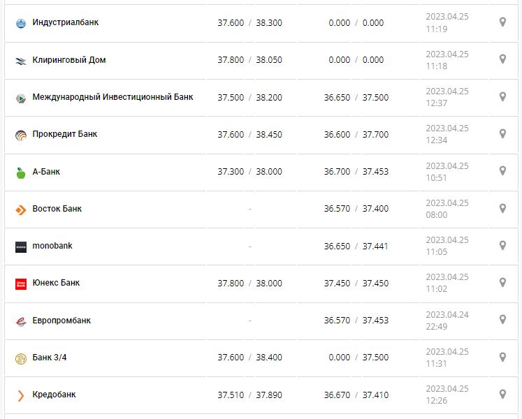Click the Восток Банк map pin
The height and width of the screenshot is (419, 522).
tap(502, 208)
